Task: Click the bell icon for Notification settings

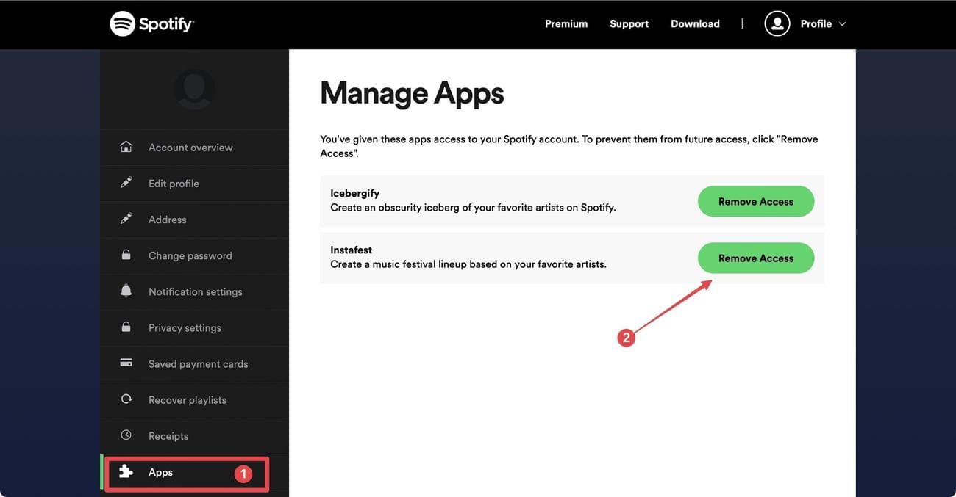Action: coord(126,291)
